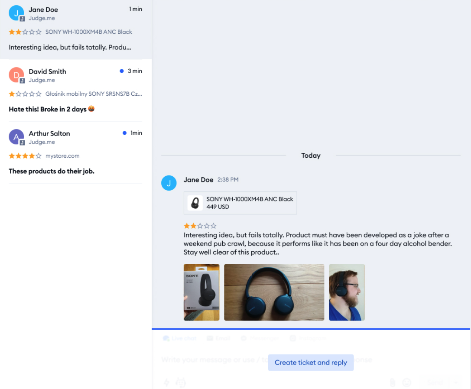Image resolution: width=471 pixels, height=389 pixels.
Task: Click the 'Interesting idea, but fails totally' list preview
Action: coord(70,47)
